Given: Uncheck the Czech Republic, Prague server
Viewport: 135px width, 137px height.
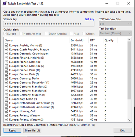Looking at the screenshot, I should (7, 49).
